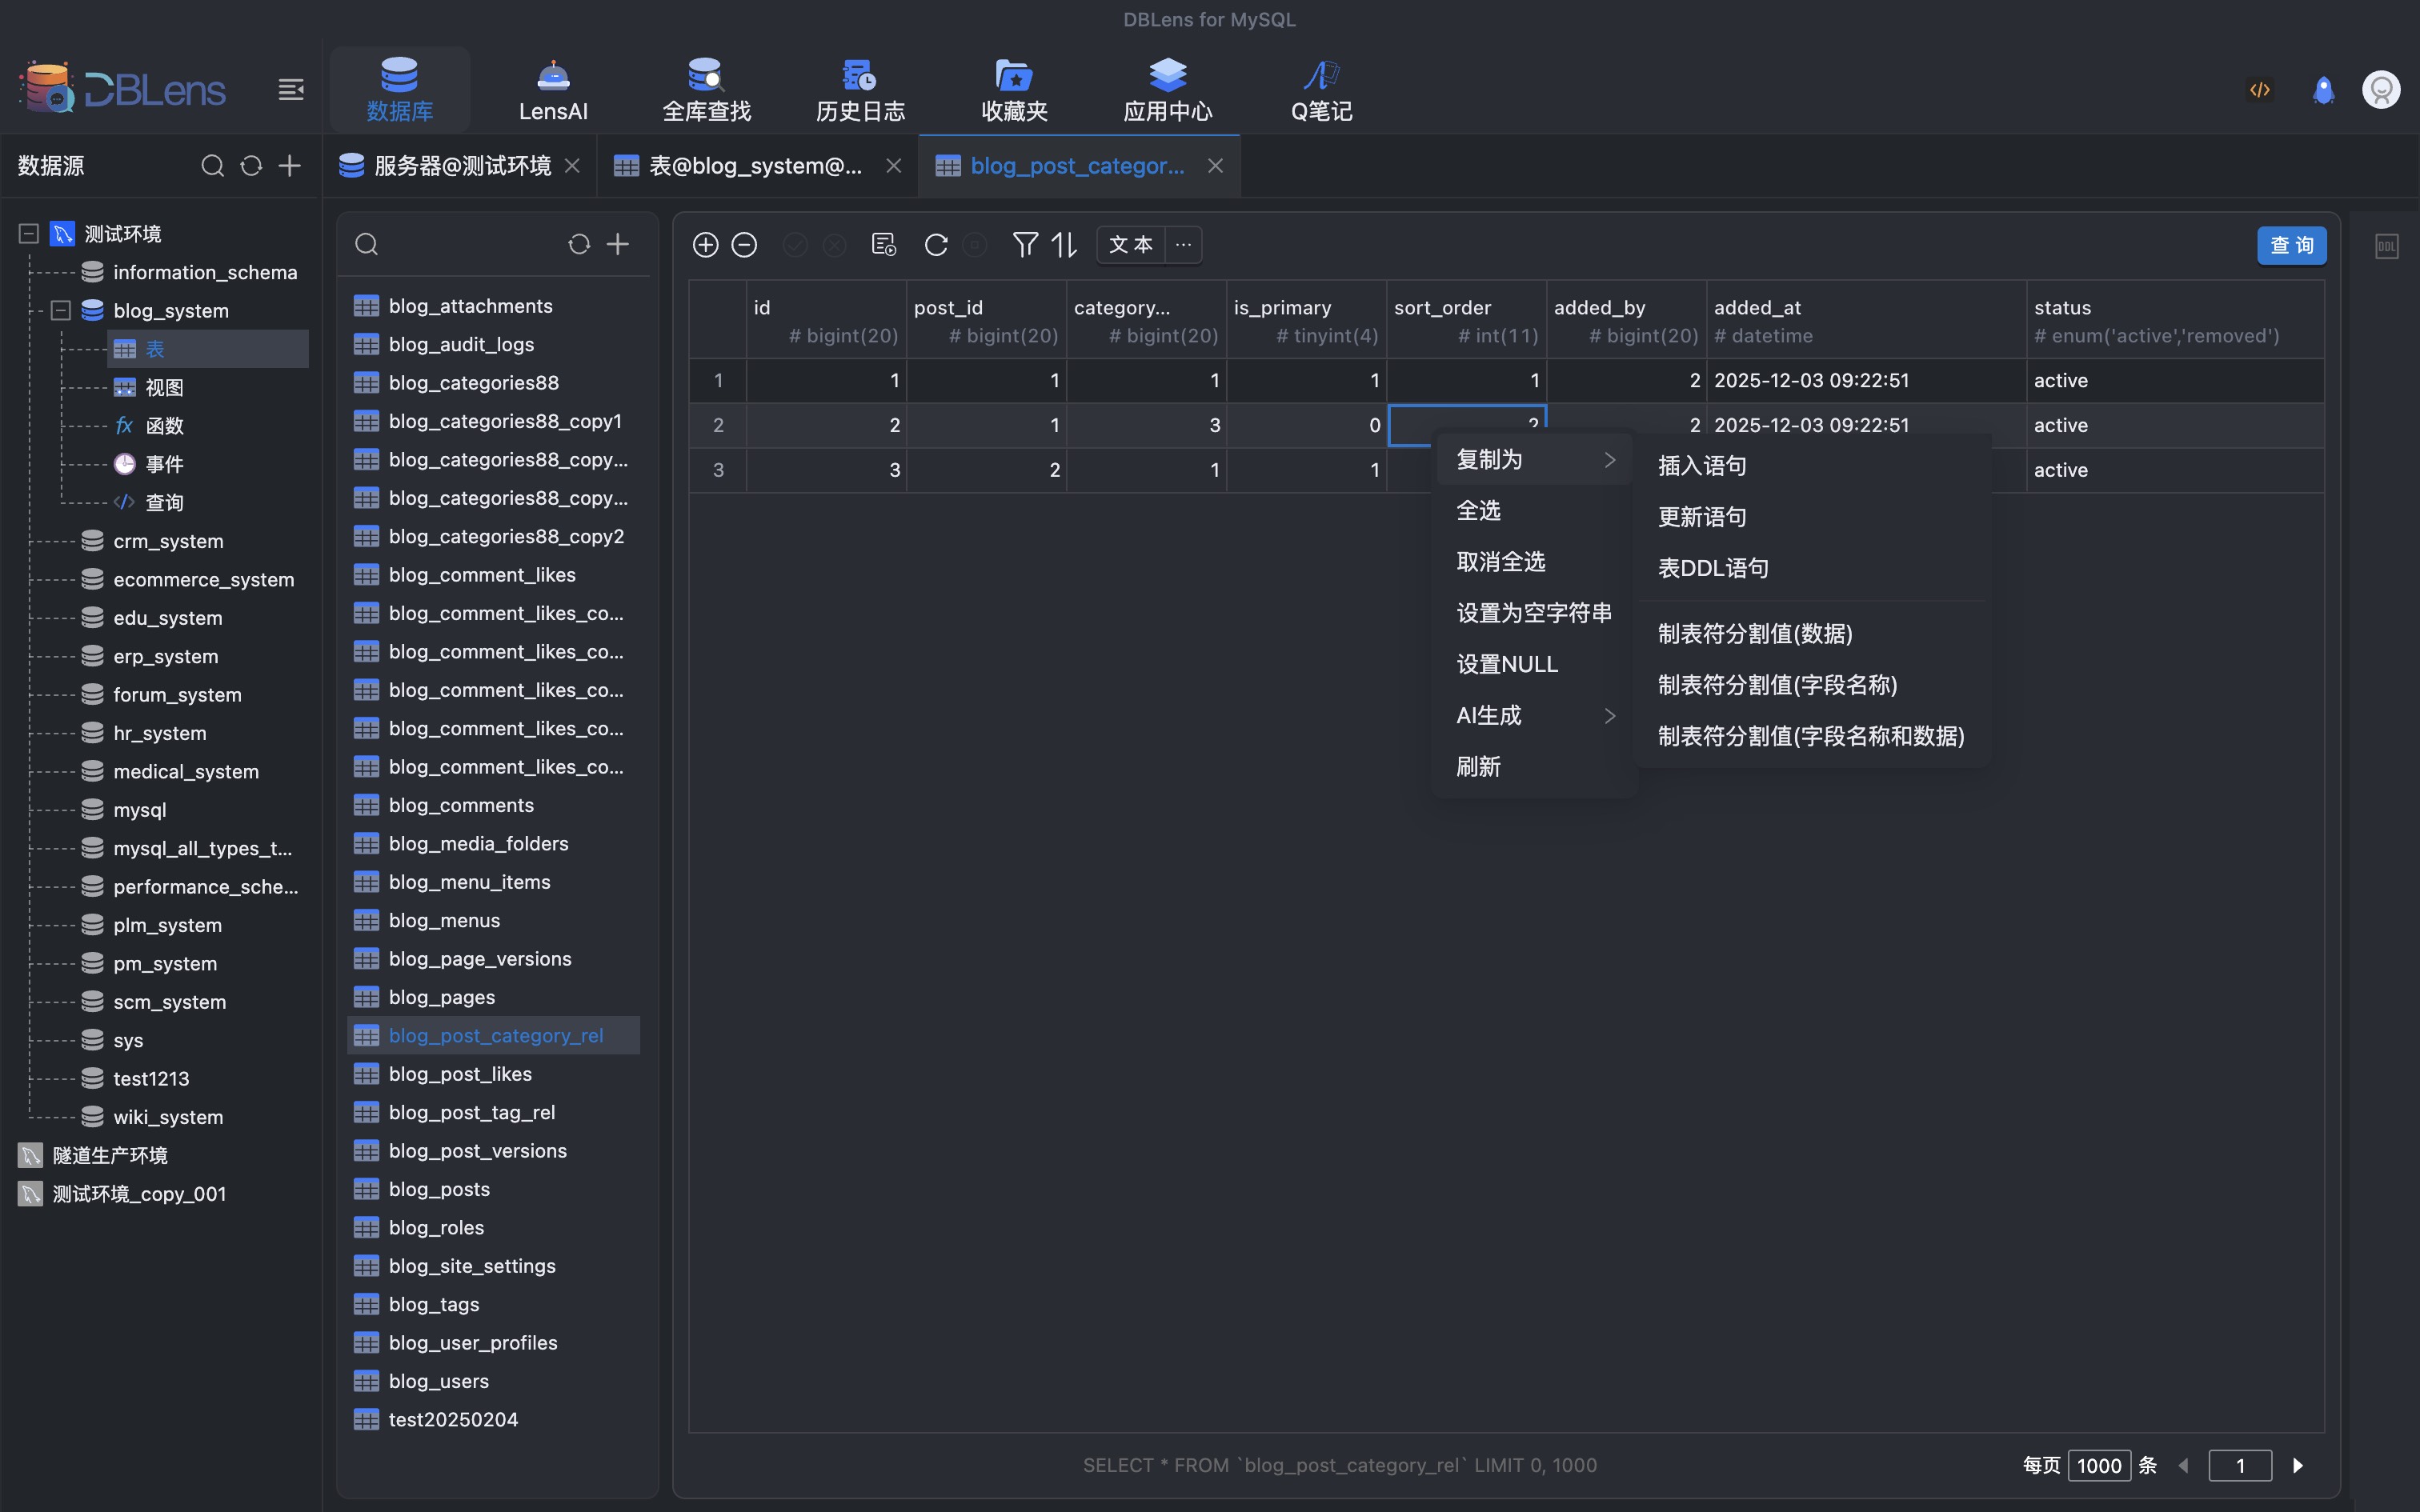The image size is (2420, 1512).
Task: Open the 全库查找 global search tool
Action: pyautogui.click(x=706, y=90)
